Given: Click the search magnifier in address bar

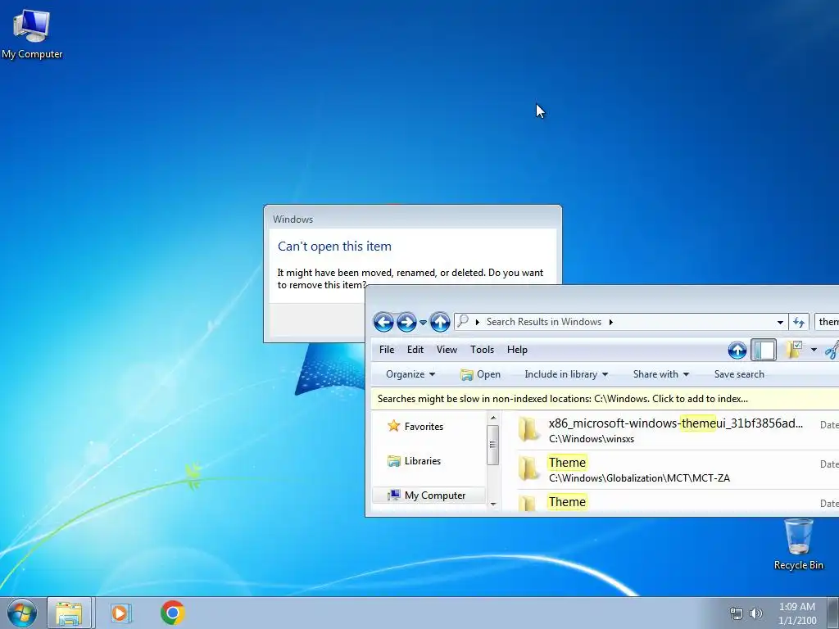Looking at the screenshot, I should point(463,321).
